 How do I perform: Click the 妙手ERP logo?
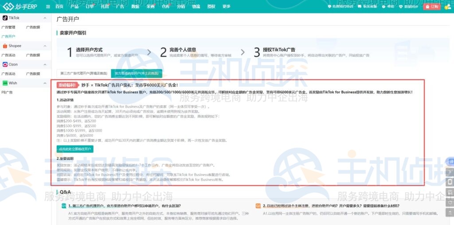click(20, 6)
